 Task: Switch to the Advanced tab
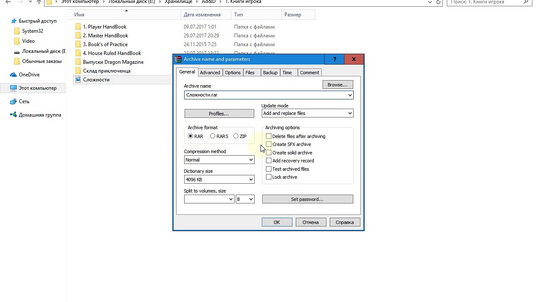pos(210,73)
